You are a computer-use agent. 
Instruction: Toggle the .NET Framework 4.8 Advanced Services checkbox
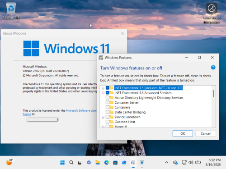click(108, 93)
